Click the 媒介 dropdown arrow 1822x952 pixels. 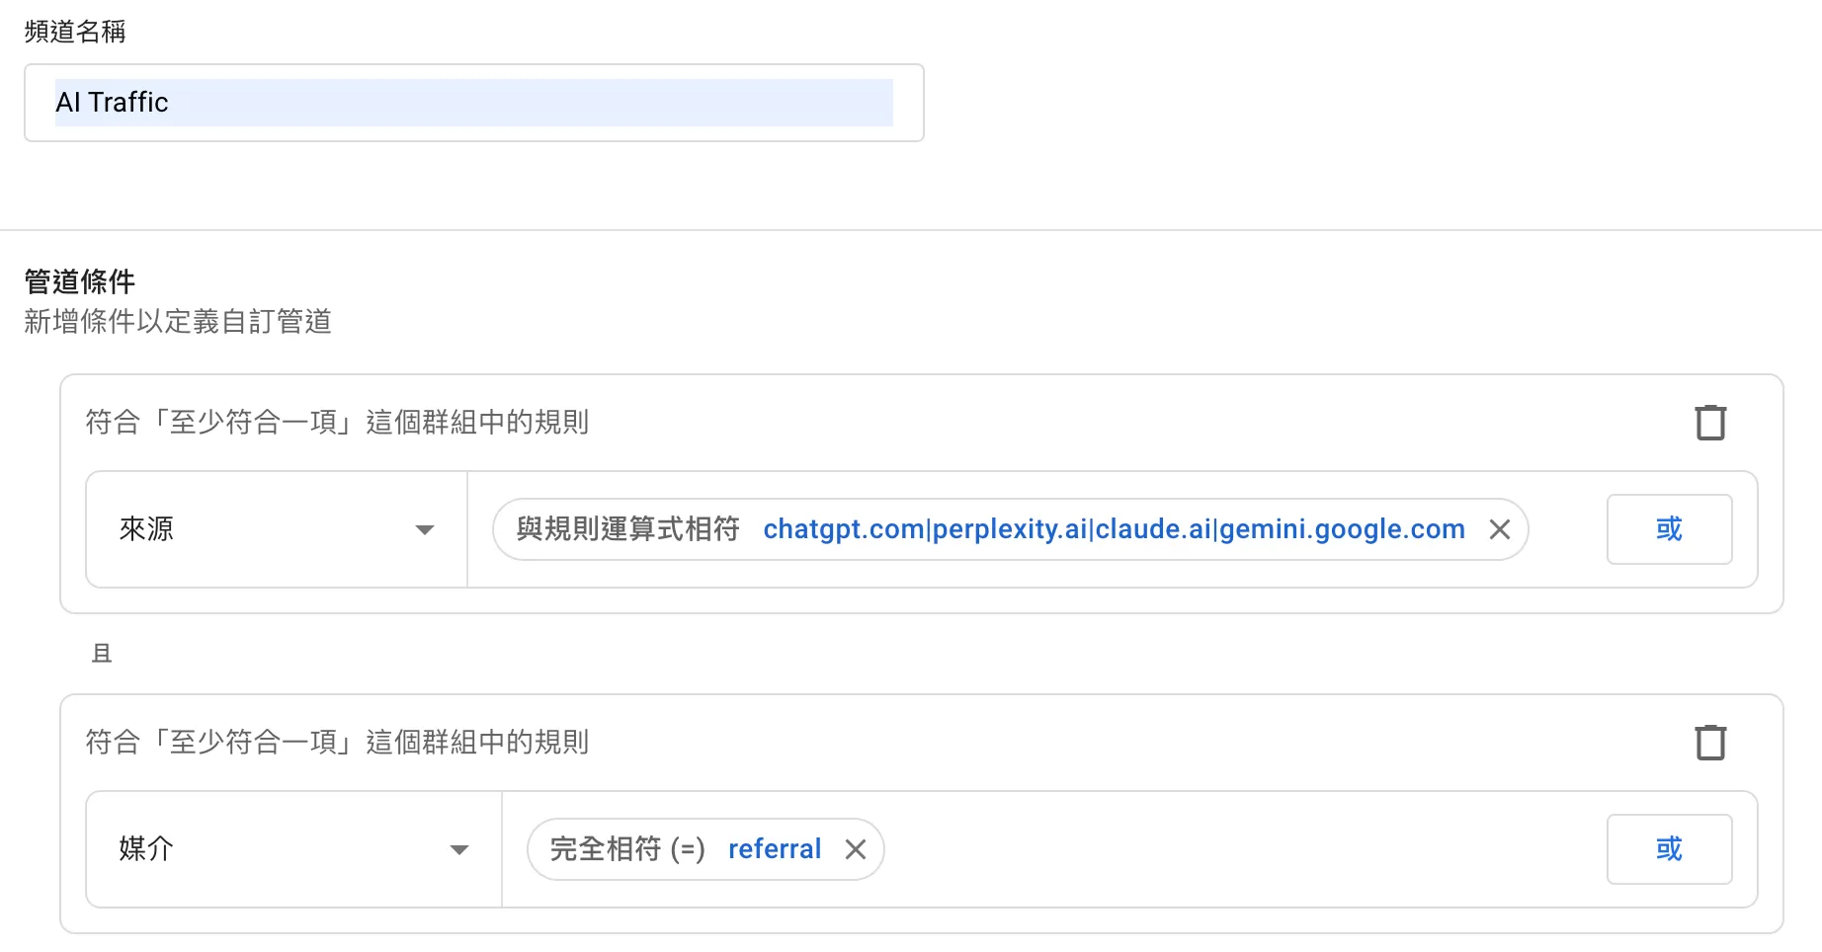pos(459,850)
